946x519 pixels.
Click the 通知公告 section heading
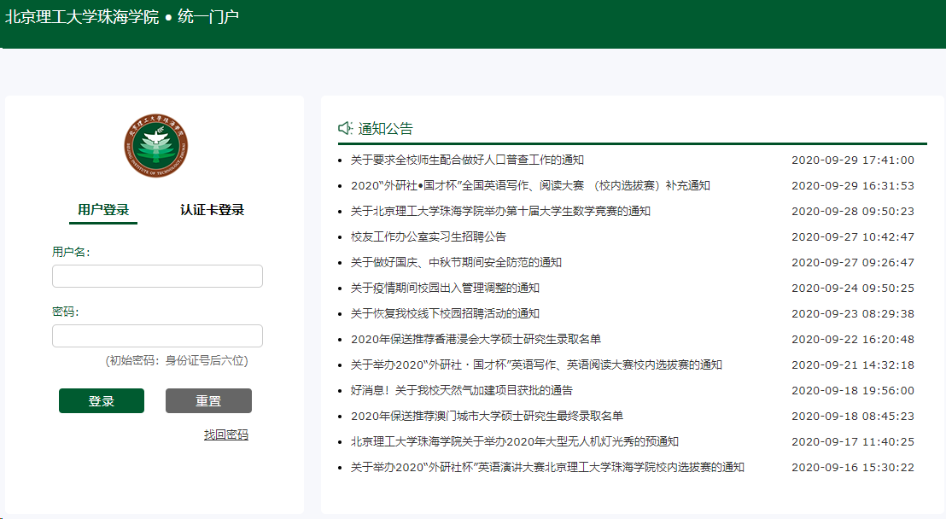tap(386, 129)
